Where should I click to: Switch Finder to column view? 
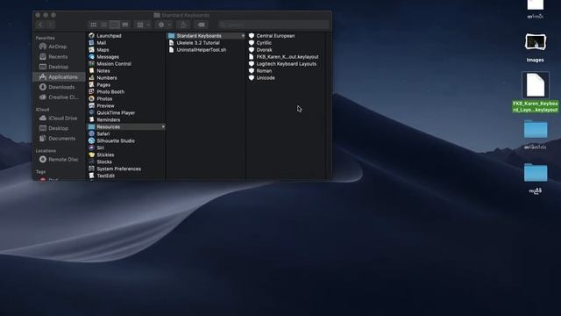tap(115, 25)
